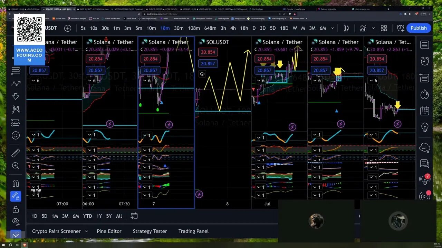Open the Trading Panel tab
The width and height of the screenshot is (442, 248).
(x=193, y=231)
